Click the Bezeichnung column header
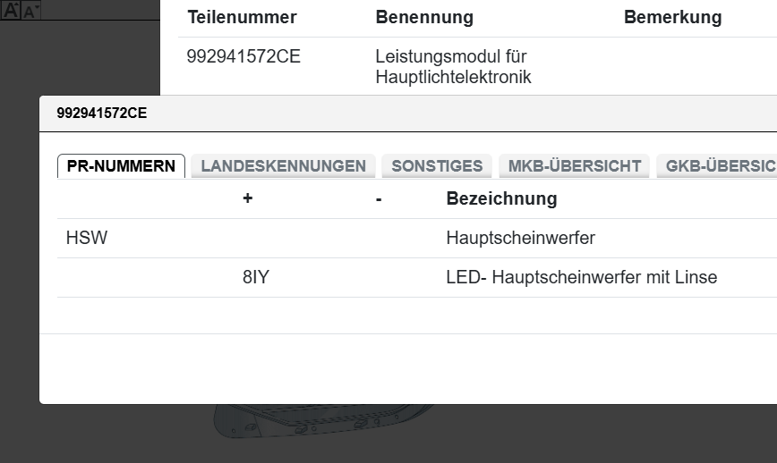Screen dimensions: 777x463 click(x=501, y=198)
